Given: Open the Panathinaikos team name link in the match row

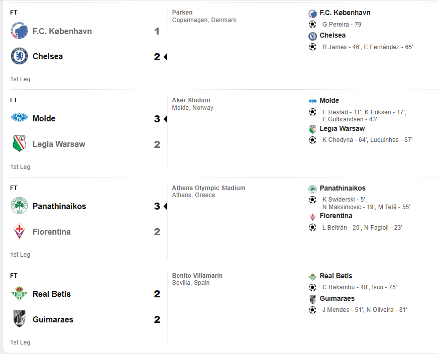Looking at the screenshot, I should [x=59, y=206].
